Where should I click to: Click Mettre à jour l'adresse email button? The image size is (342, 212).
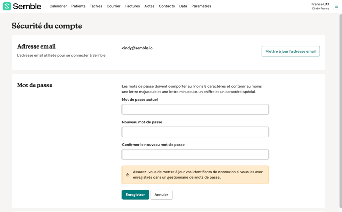pyautogui.click(x=290, y=51)
